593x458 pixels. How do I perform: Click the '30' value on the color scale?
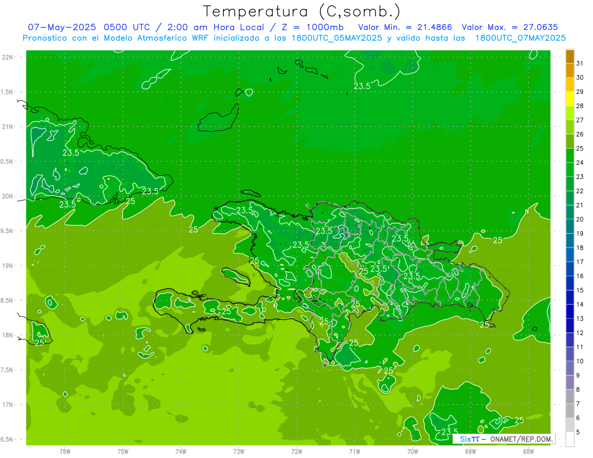[x=580, y=78]
